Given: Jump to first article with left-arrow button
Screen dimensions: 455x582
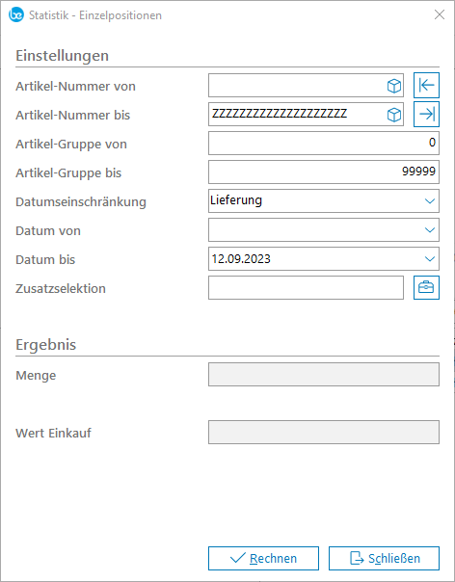Looking at the screenshot, I should tap(426, 86).
